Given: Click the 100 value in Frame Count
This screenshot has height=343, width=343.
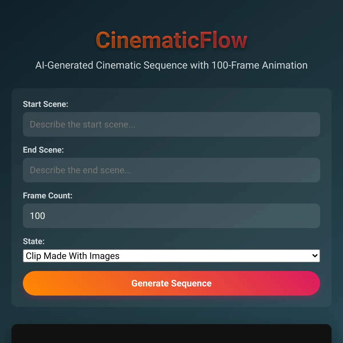Looking at the screenshot, I should [37, 216].
